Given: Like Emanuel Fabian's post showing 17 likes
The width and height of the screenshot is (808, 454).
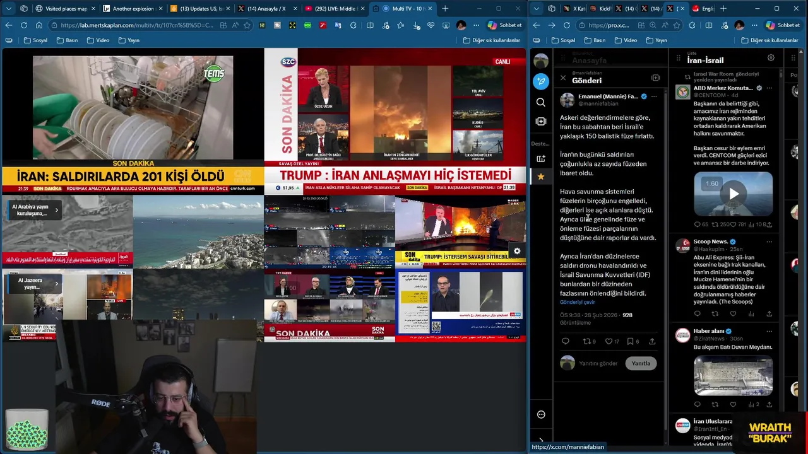Looking at the screenshot, I should (612, 341).
